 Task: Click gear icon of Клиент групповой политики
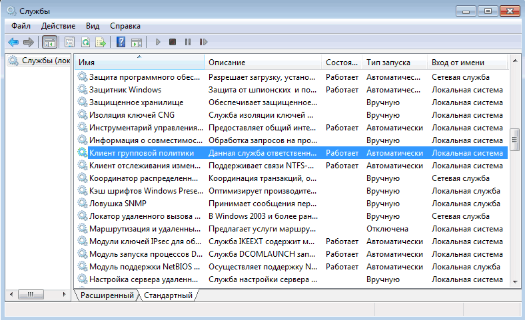[83, 153]
